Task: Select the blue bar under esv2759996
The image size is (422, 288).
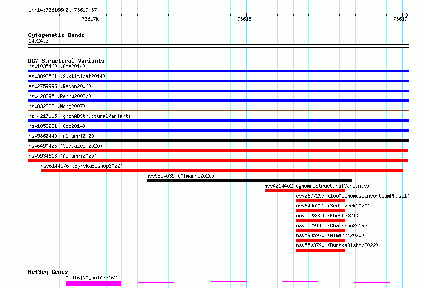Action: click(218, 91)
